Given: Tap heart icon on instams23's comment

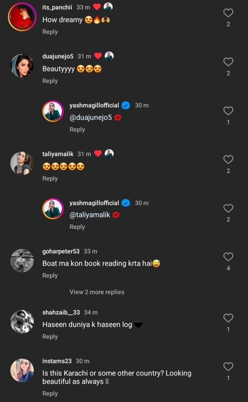Looking at the screenshot, I should click(228, 367).
